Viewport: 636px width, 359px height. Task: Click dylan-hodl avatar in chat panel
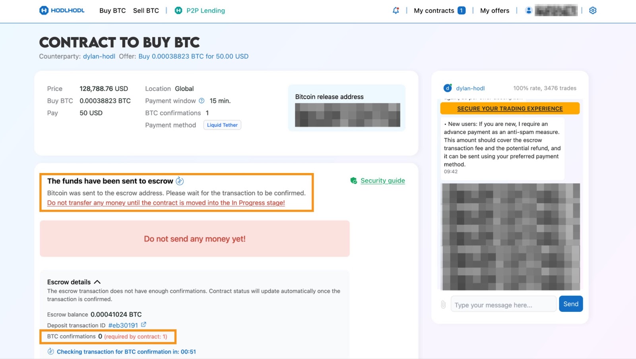[x=448, y=88]
